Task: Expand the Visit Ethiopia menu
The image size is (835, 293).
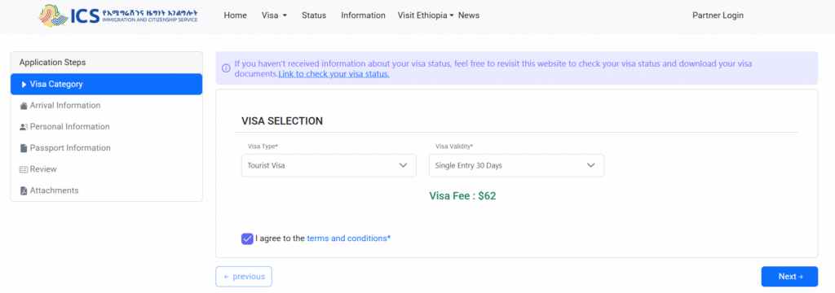Action: [426, 15]
